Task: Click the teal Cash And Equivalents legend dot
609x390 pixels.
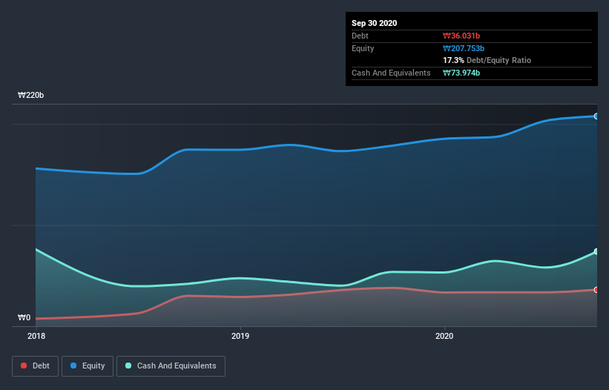Action: pyautogui.click(x=128, y=366)
